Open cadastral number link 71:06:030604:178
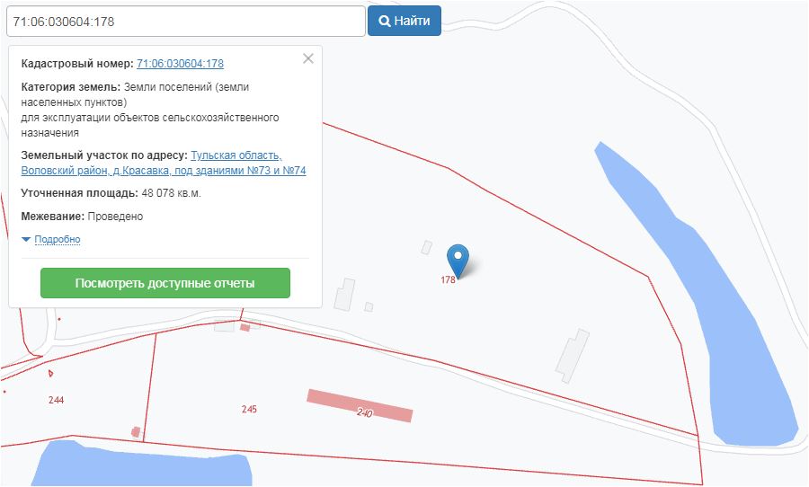This screenshot has width=809, height=487. pyautogui.click(x=180, y=64)
